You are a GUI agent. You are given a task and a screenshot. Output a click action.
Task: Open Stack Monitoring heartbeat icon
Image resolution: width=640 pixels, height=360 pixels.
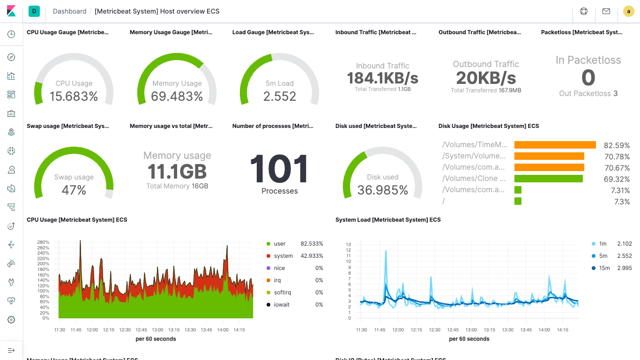[x=11, y=301]
